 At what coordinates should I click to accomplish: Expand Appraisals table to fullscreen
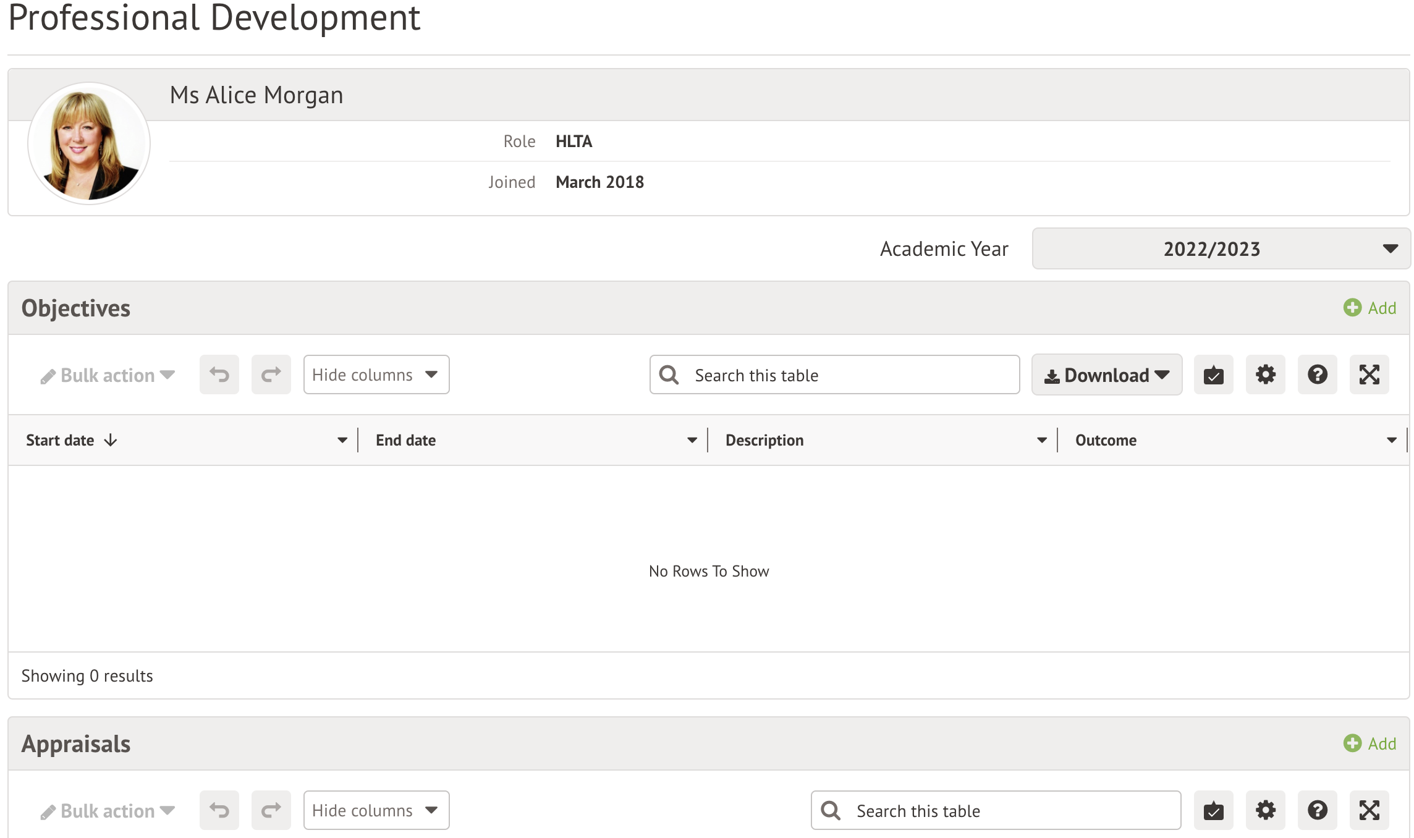(x=1369, y=810)
